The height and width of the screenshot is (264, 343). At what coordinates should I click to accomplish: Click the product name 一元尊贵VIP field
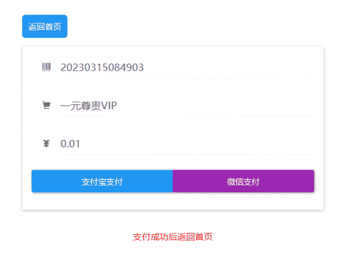(88, 106)
